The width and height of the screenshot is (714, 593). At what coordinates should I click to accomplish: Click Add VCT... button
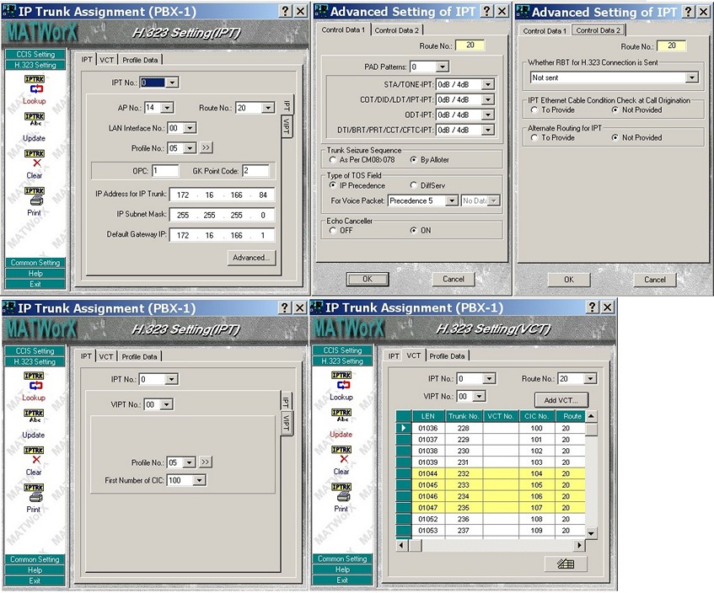[x=561, y=400]
